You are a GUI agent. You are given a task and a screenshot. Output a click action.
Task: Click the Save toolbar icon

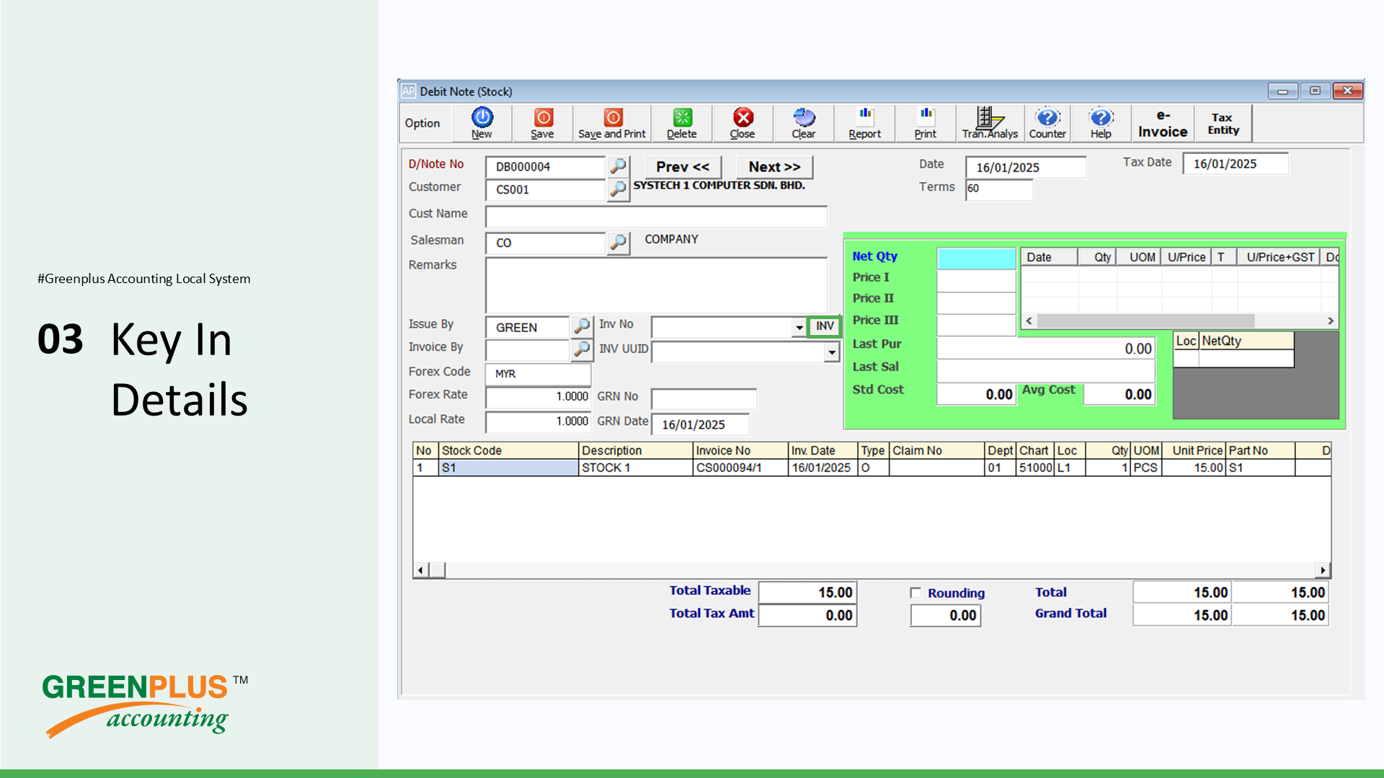[x=543, y=122]
